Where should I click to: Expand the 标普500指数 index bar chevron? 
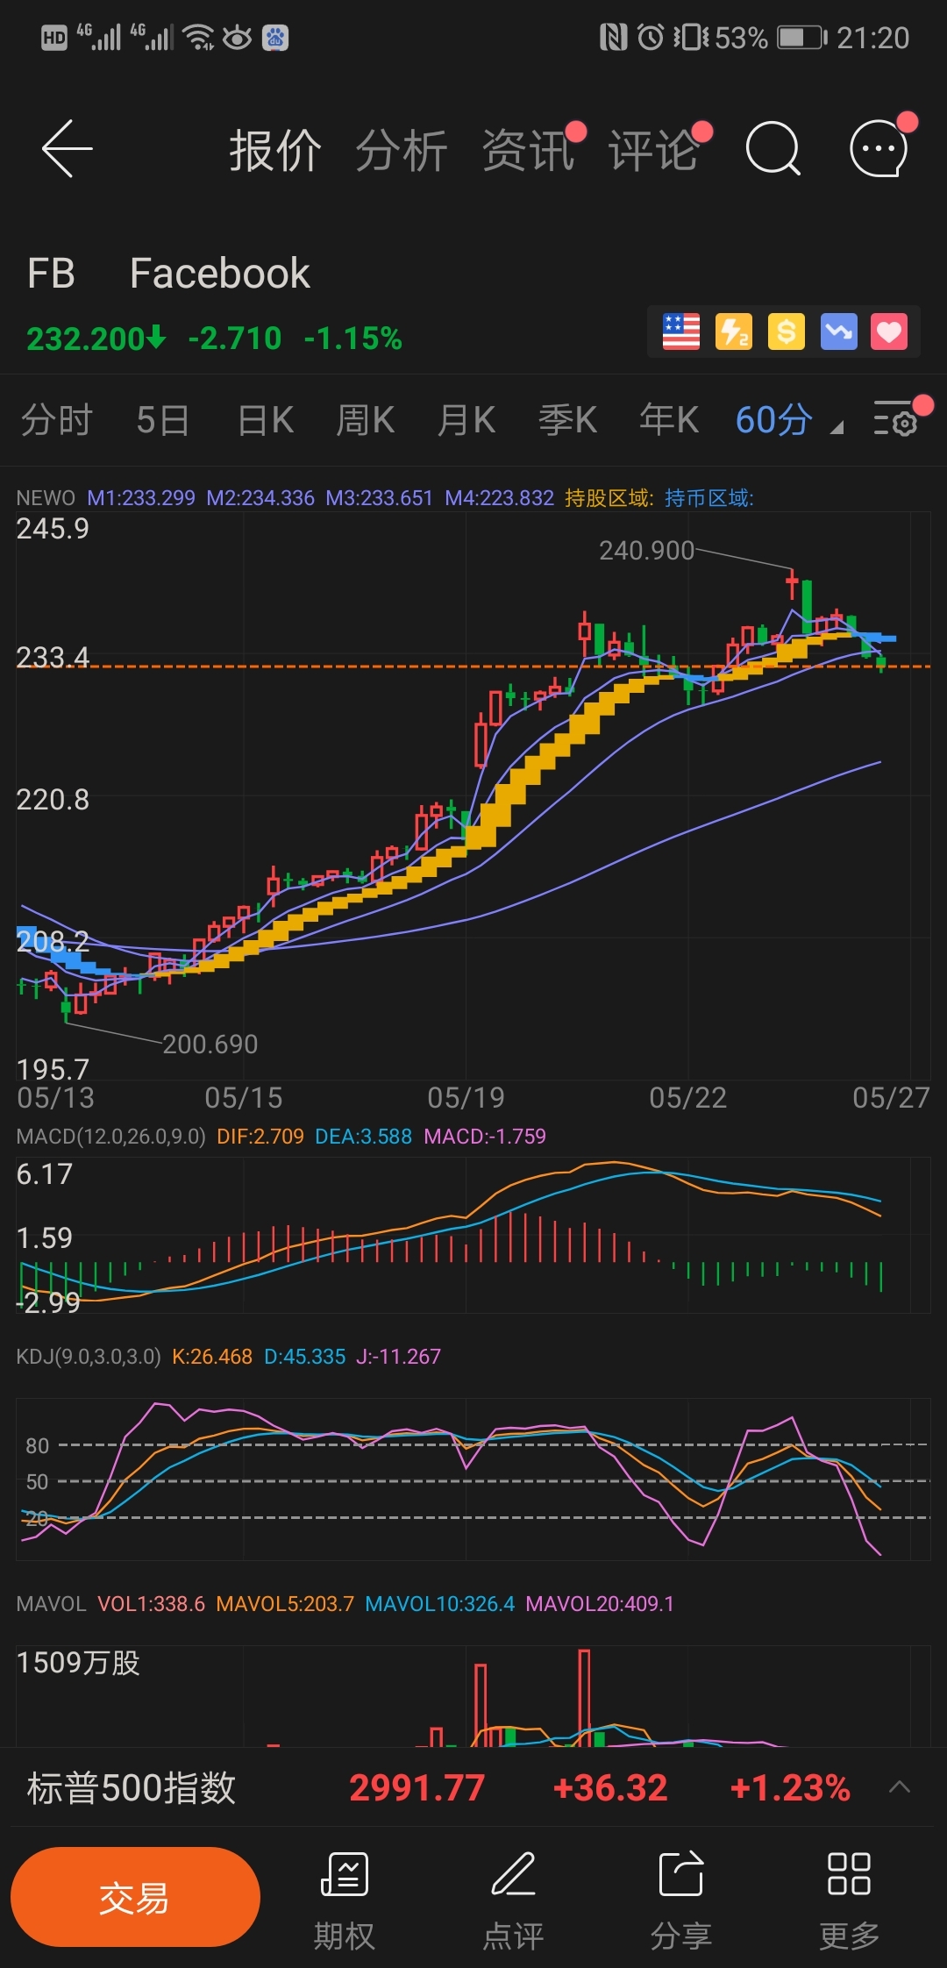900,1786
